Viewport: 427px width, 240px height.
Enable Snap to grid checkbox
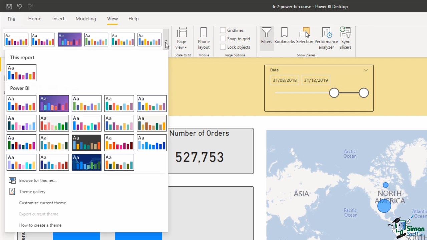223,39
